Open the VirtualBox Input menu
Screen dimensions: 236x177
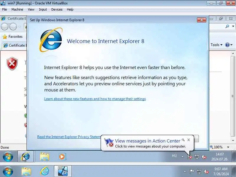click(43, 9)
